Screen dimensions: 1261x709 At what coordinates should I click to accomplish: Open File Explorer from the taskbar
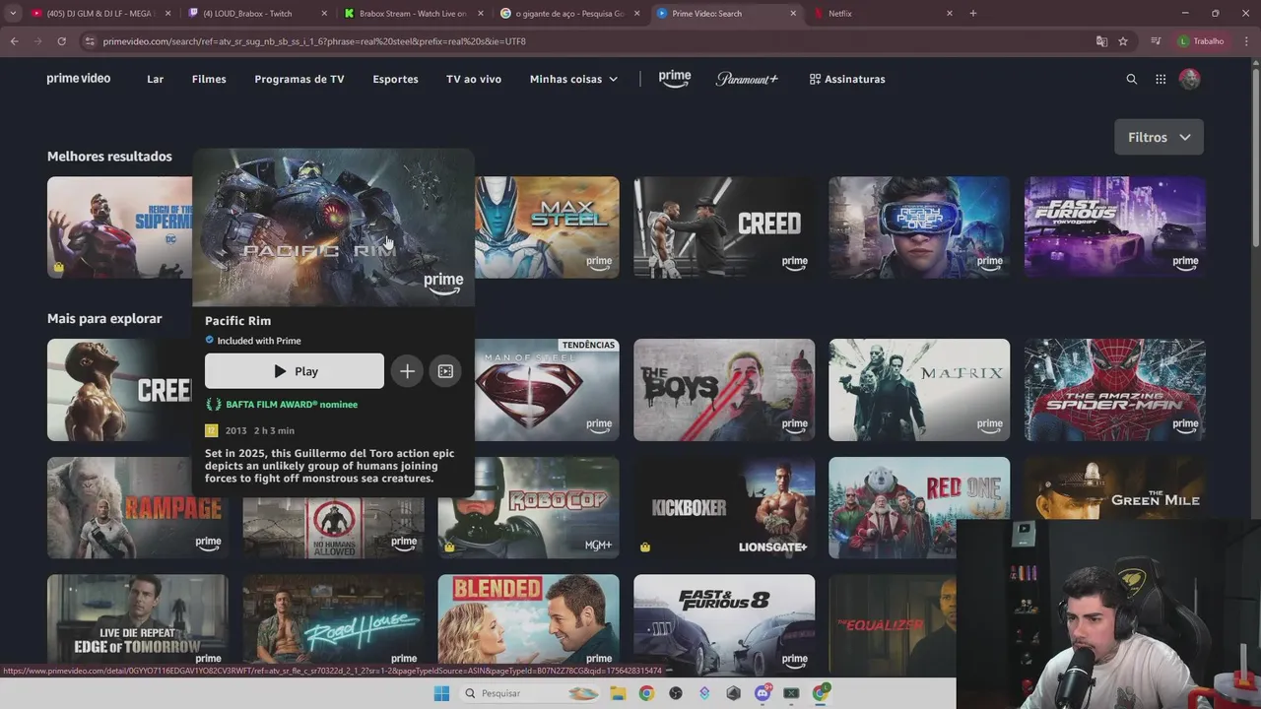coord(618,693)
